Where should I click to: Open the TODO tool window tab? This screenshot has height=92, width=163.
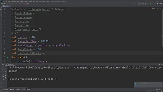tap(23, 89)
